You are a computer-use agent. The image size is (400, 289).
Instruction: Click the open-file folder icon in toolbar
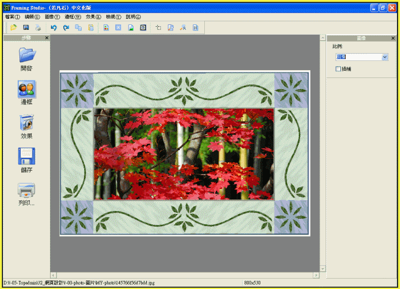(13, 27)
